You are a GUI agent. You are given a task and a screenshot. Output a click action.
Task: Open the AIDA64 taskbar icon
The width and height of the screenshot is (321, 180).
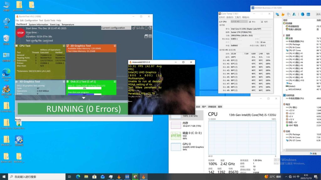pyautogui.click(x=127, y=177)
